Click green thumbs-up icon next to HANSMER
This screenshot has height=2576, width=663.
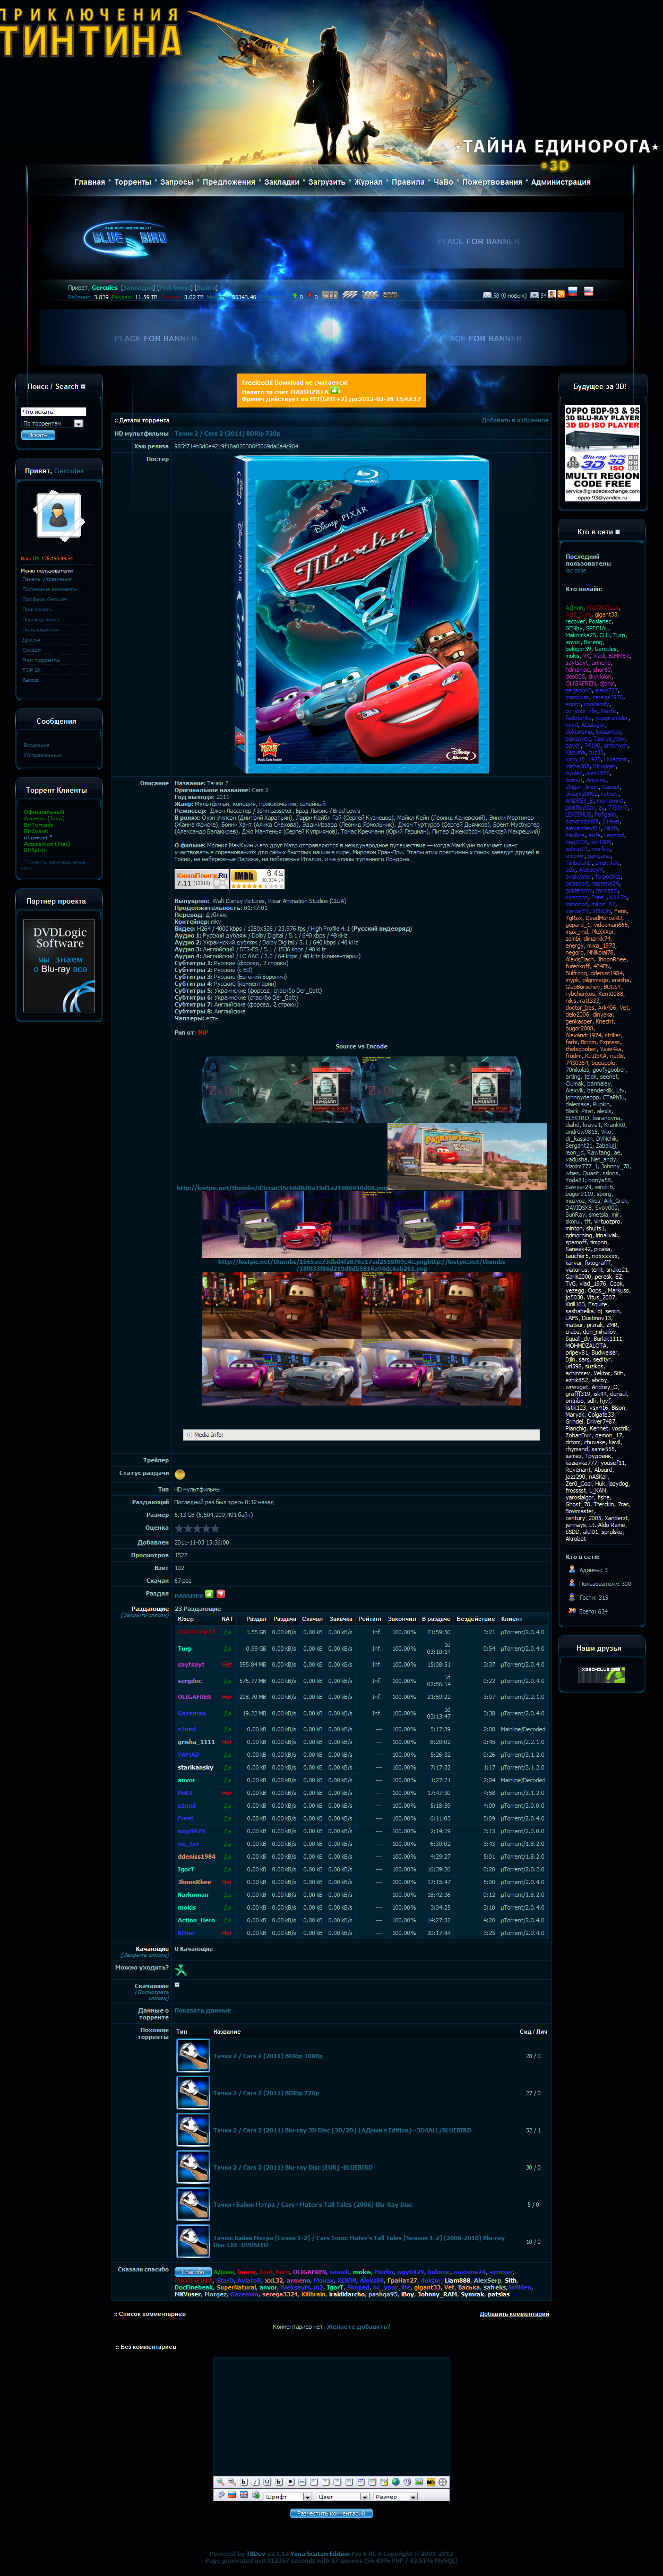tap(209, 1594)
